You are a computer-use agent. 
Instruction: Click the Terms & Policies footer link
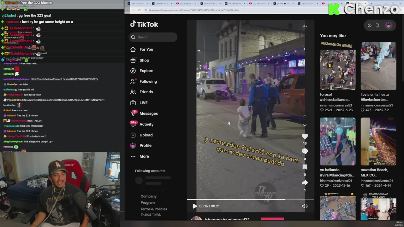pos(154,209)
